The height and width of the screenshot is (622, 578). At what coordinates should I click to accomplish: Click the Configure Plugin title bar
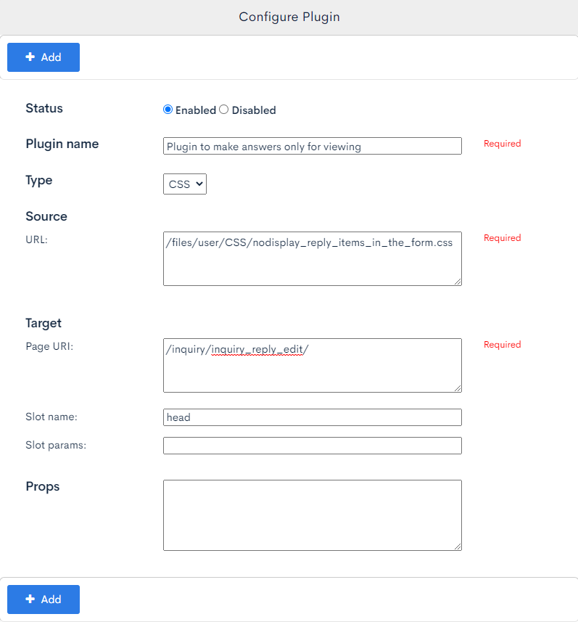289,16
